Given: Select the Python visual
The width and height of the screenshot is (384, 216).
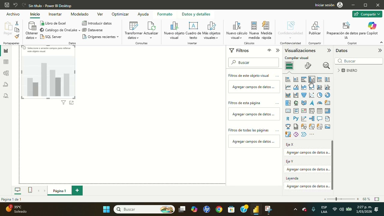Looking at the screenshot, I should 296,118.
